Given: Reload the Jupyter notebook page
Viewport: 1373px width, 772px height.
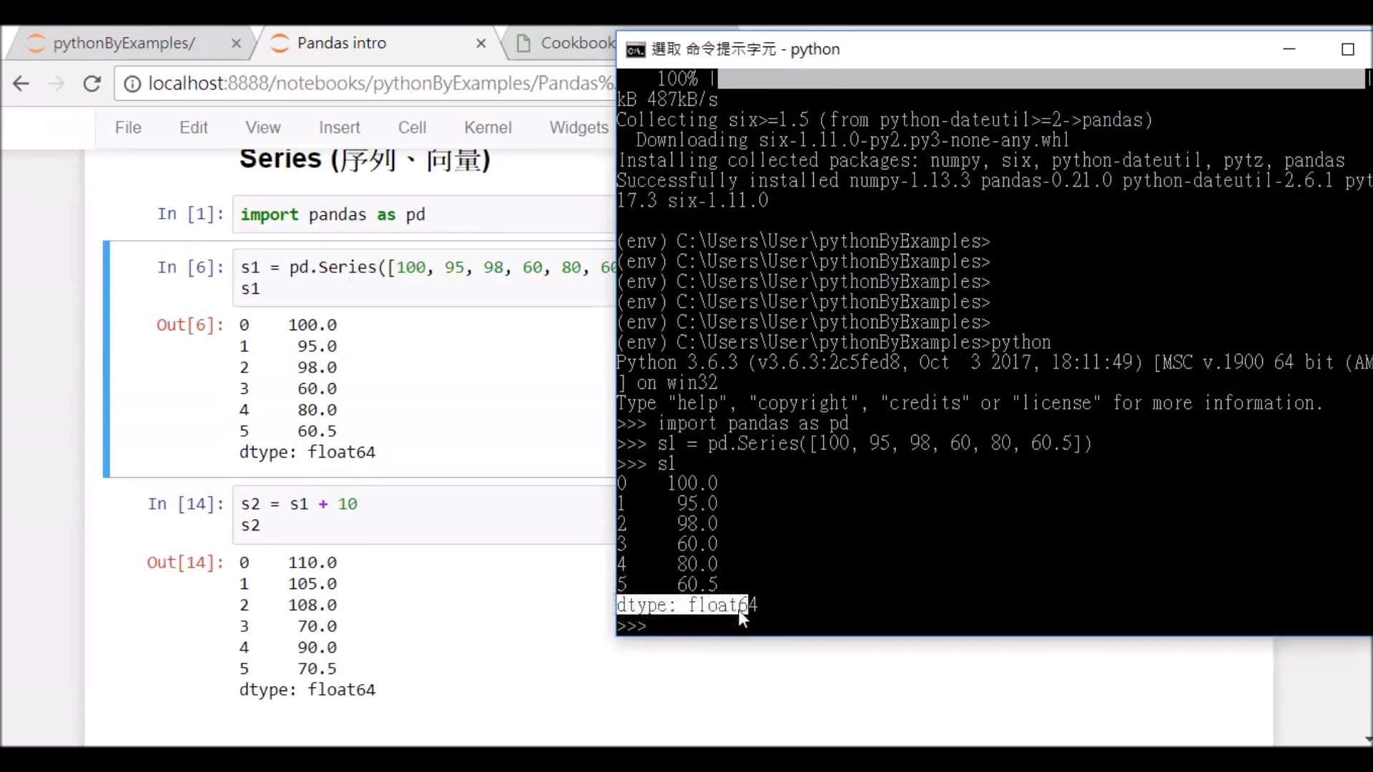Looking at the screenshot, I should 92,83.
